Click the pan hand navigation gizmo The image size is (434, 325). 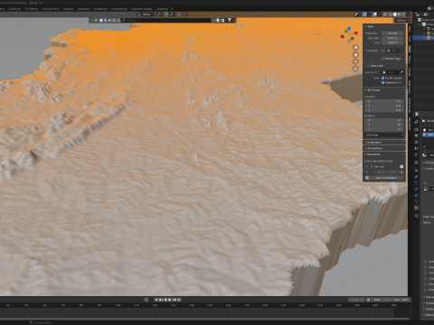point(355,54)
